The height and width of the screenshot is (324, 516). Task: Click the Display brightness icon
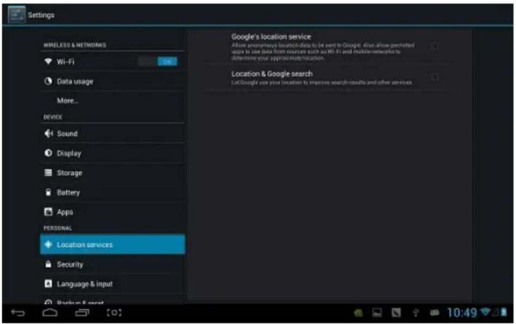pos(48,153)
